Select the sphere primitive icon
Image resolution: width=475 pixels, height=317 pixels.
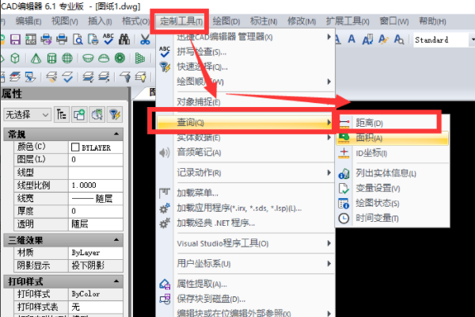coord(67,58)
